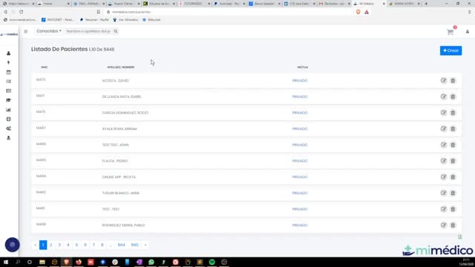Open PRIVADO link in ACOSTA, DAVID row
Screen dimensions: 475x267
(x=300, y=81)
